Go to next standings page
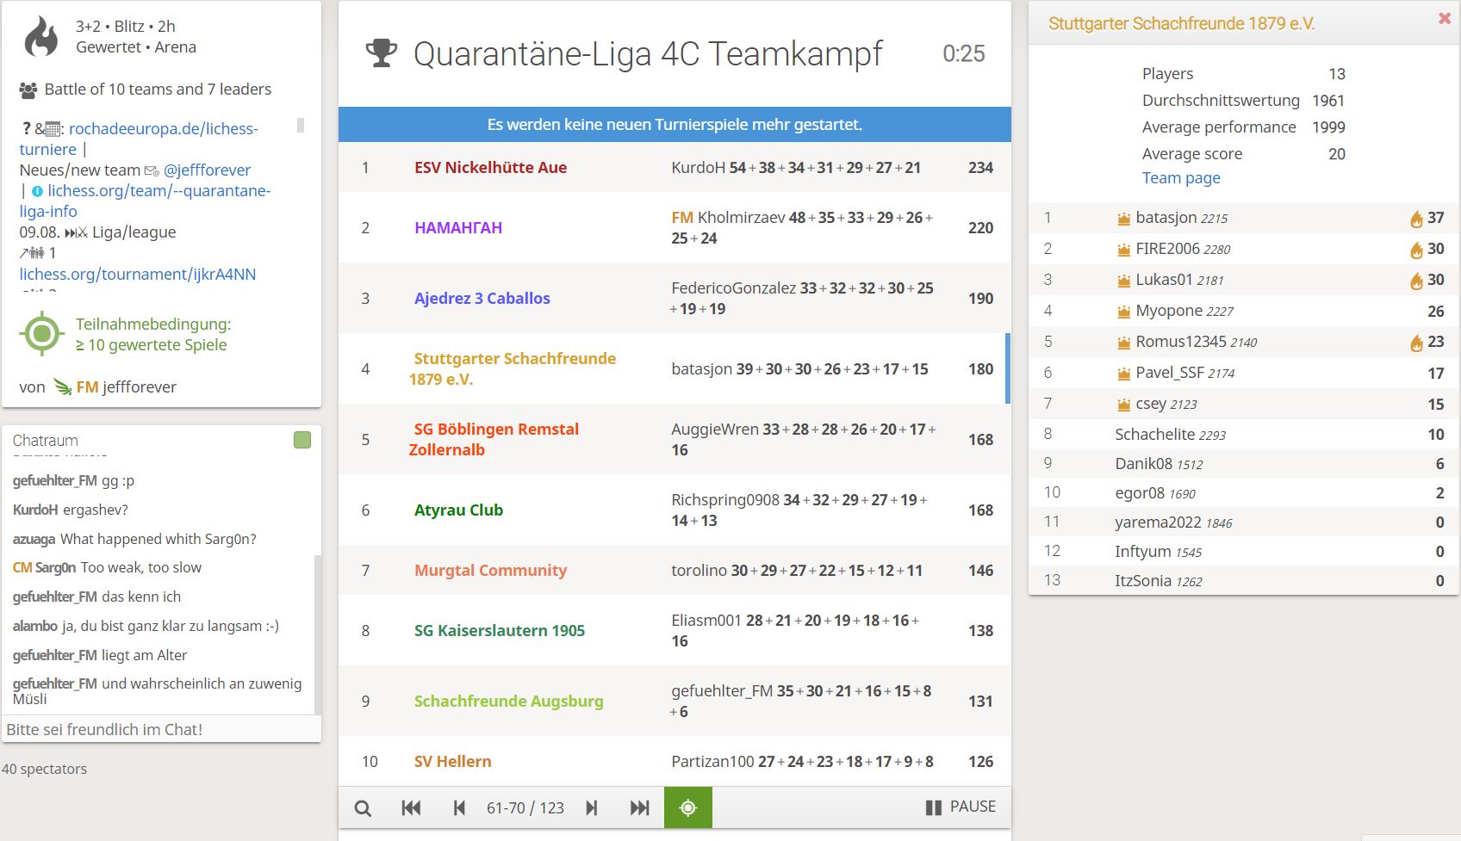This screenshot has width=1461, height=841. click(x=591, y=807)
